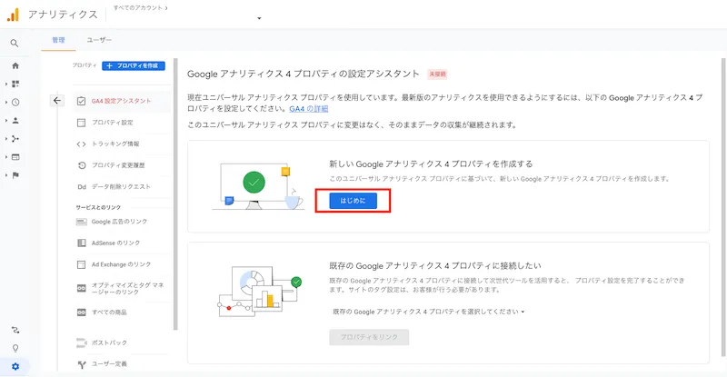
Task: Open 既存の Google アナリティクス 4 プロパティを選択 dropdown
Action: (428, 312)
